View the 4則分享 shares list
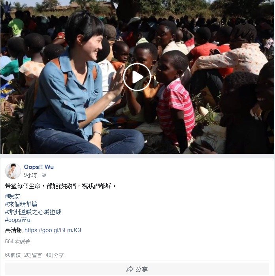275x276 pixels. pos(55,255)
